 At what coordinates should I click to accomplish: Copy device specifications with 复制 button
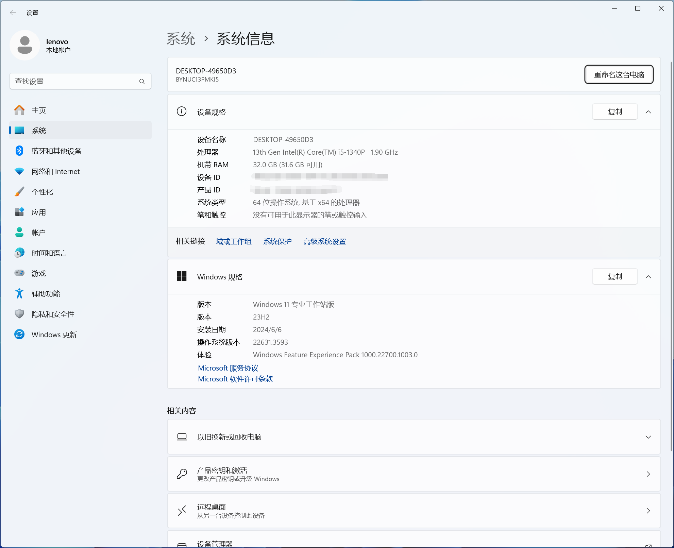pyautogui.click(x=614, y=112)
